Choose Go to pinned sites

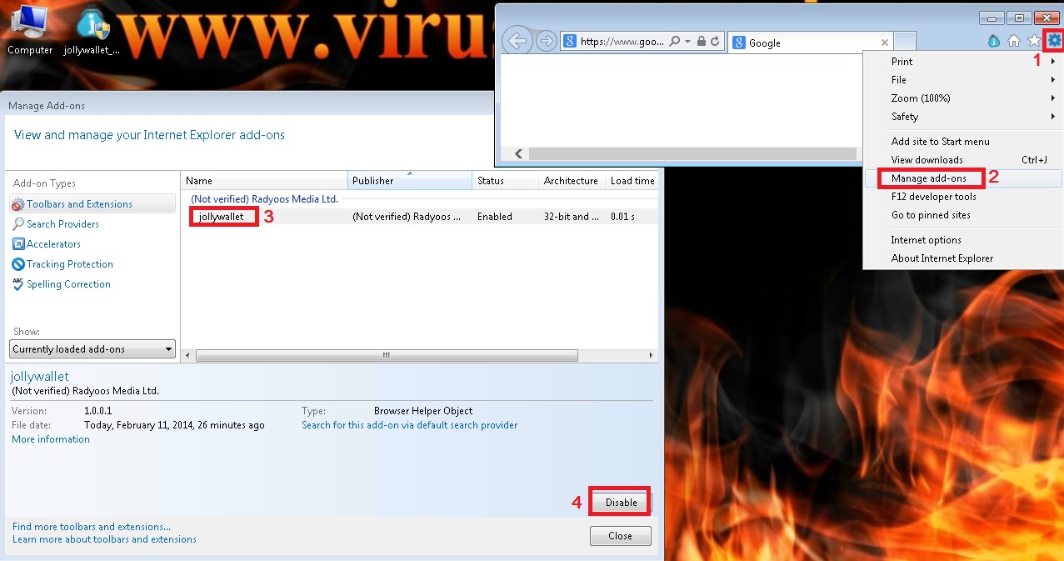[963, 215]
